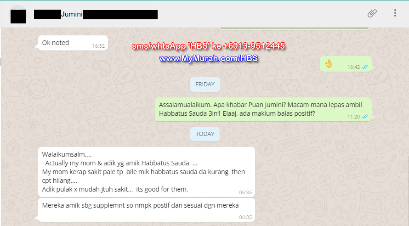Click the partial green bubble below header
The width and height of the screenshot is (409, 226).
click(294, 28)
